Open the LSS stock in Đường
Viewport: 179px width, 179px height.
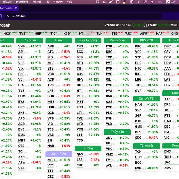[88, 160]
